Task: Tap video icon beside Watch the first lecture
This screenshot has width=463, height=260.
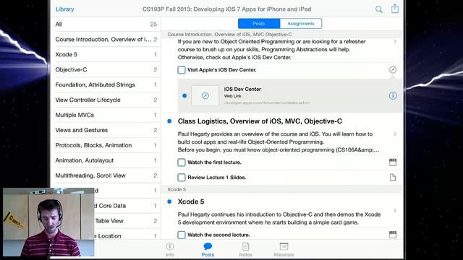Action: [393, 162]
